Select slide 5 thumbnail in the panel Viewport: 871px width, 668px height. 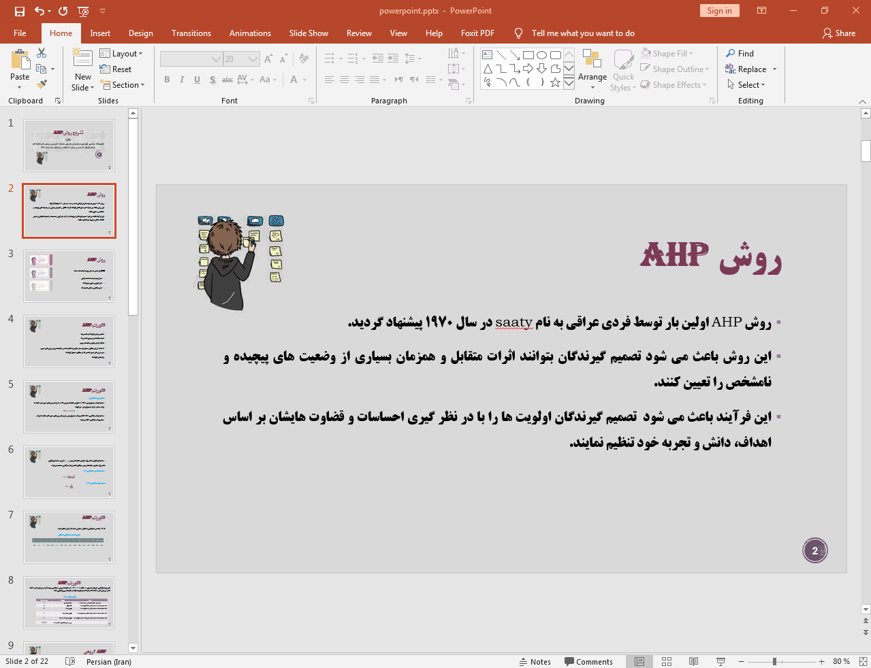[x=69, y=406]
